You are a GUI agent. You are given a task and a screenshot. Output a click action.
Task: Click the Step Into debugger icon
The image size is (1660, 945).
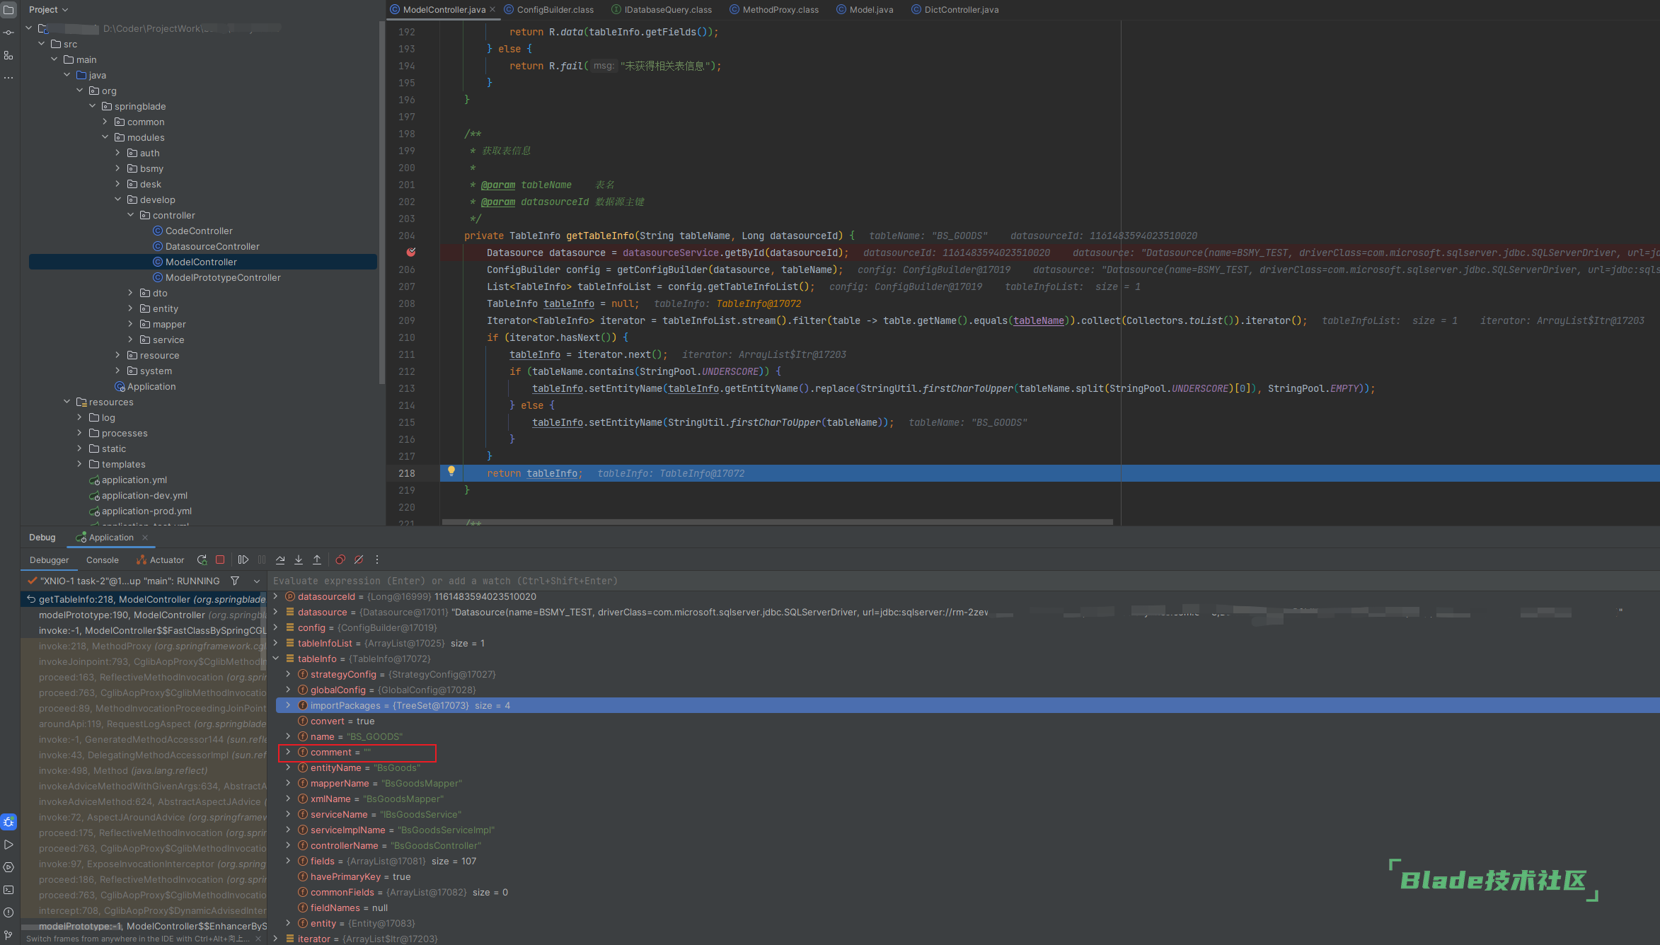(299, 560)
